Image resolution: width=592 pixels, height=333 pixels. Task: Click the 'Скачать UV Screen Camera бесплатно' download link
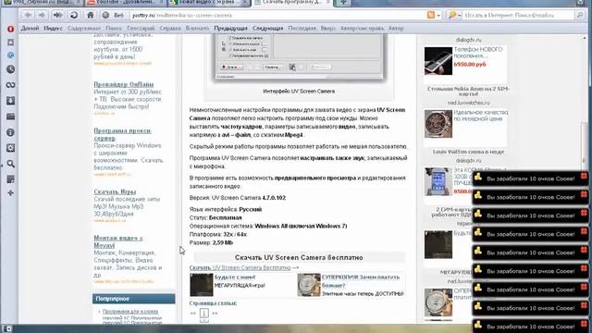pos(240,267)
